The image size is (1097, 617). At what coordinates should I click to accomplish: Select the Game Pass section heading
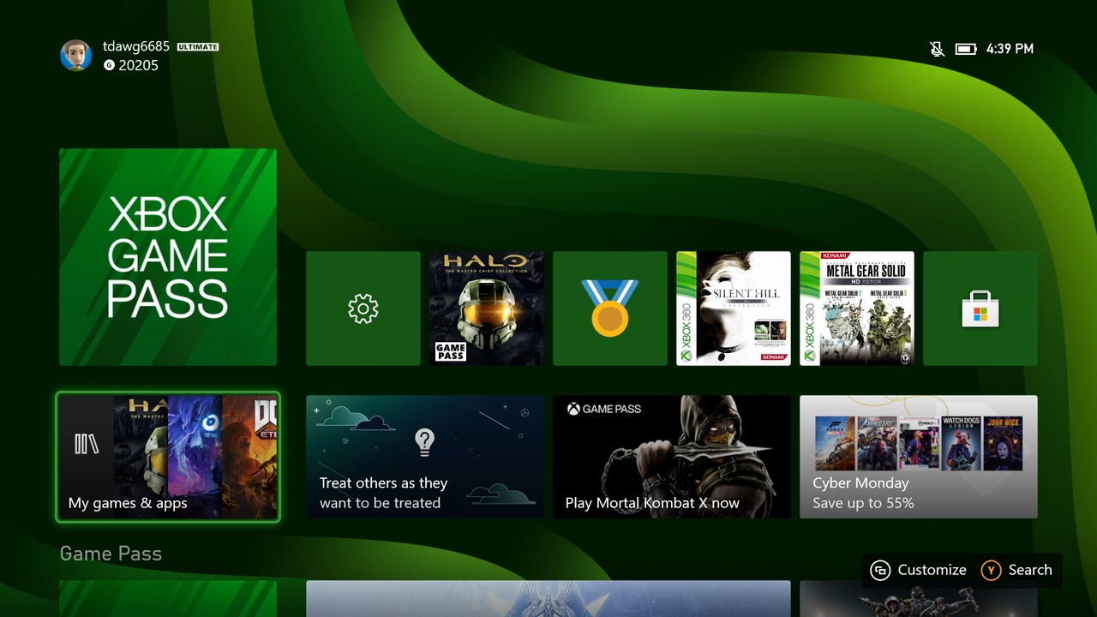pyautogui.click(x=111, y=554)
